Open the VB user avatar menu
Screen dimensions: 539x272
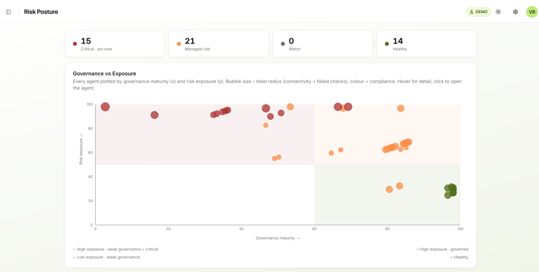(532, 12)
